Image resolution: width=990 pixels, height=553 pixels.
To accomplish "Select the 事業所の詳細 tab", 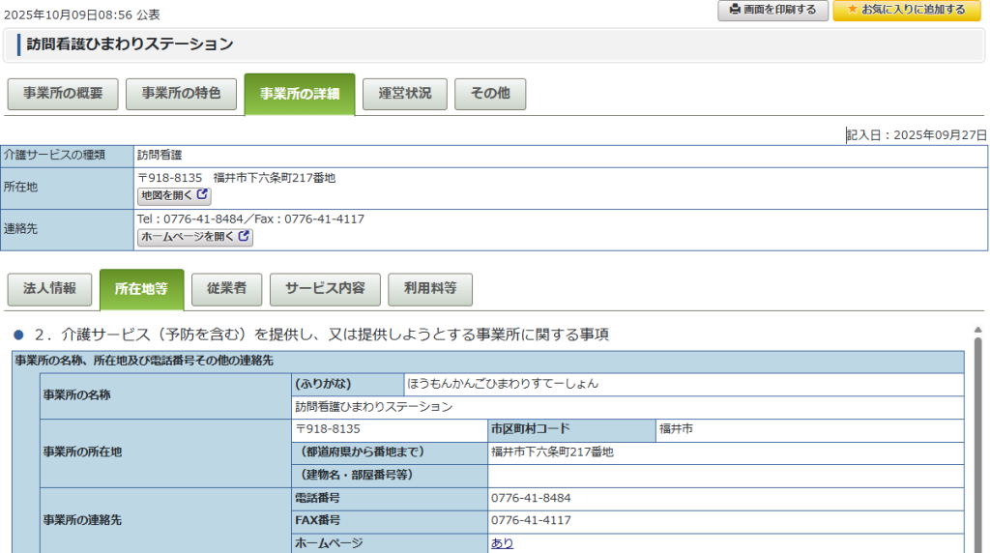I will pyautogui.click(x=299, y=95).
